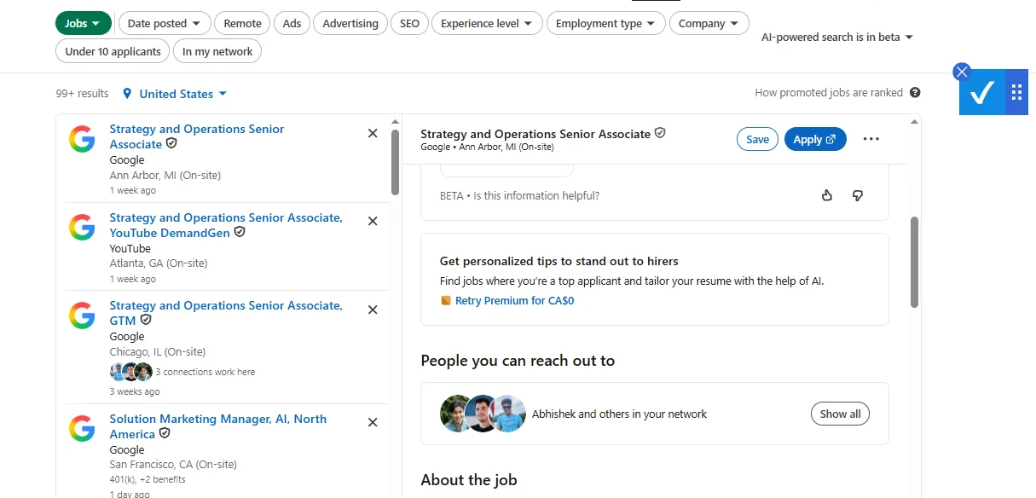
Task: Click the 99+ results text
Action: tap(83, 94)
